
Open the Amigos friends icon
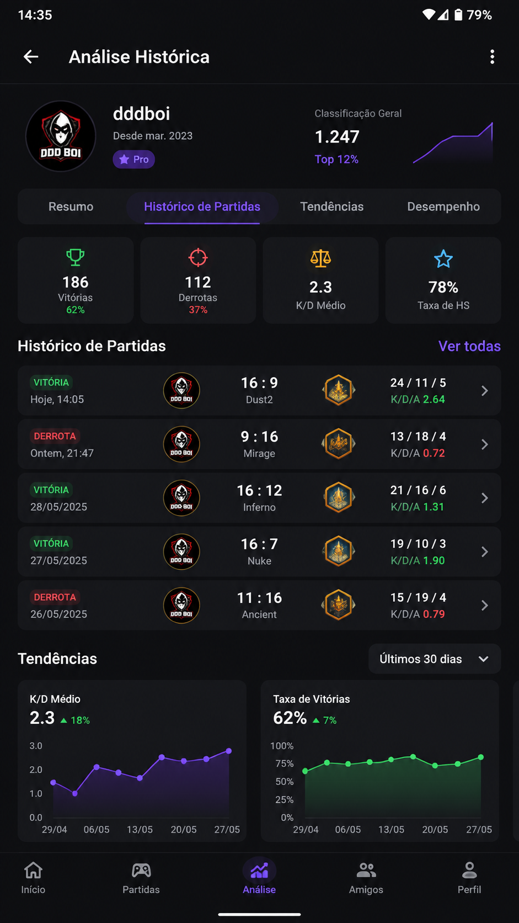click(x=366, y=871)
